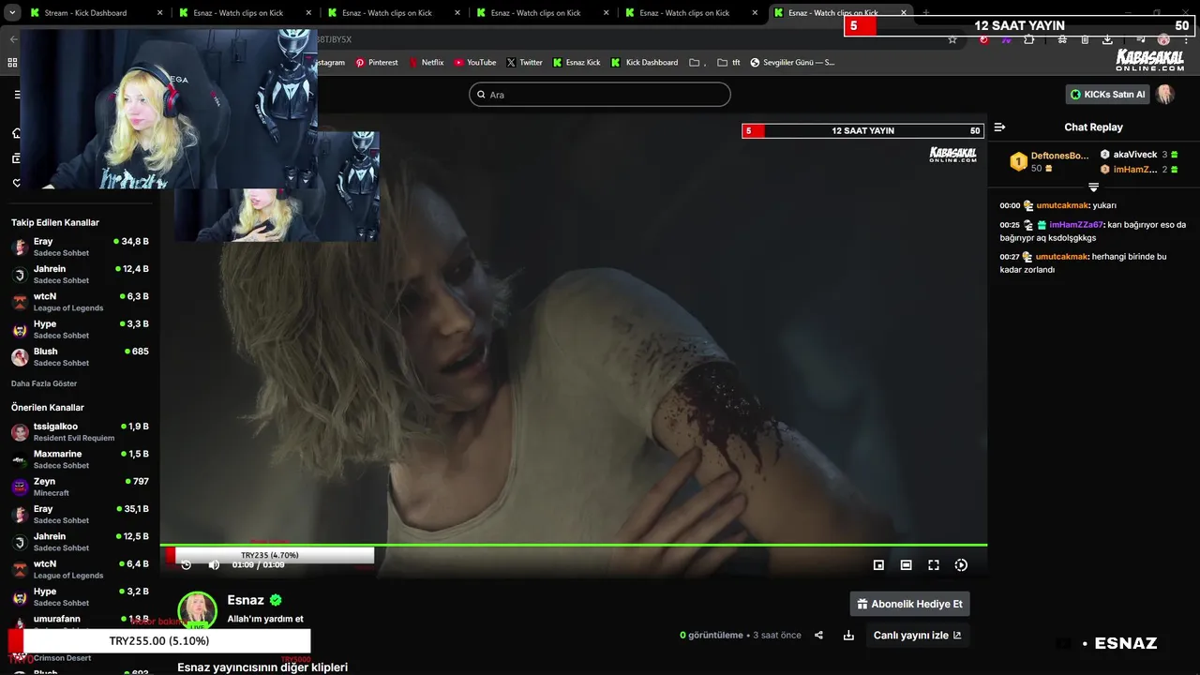
Task: Open recommended channel tssigalkoo
Action: pyautogui.click(x=80, y=432)
